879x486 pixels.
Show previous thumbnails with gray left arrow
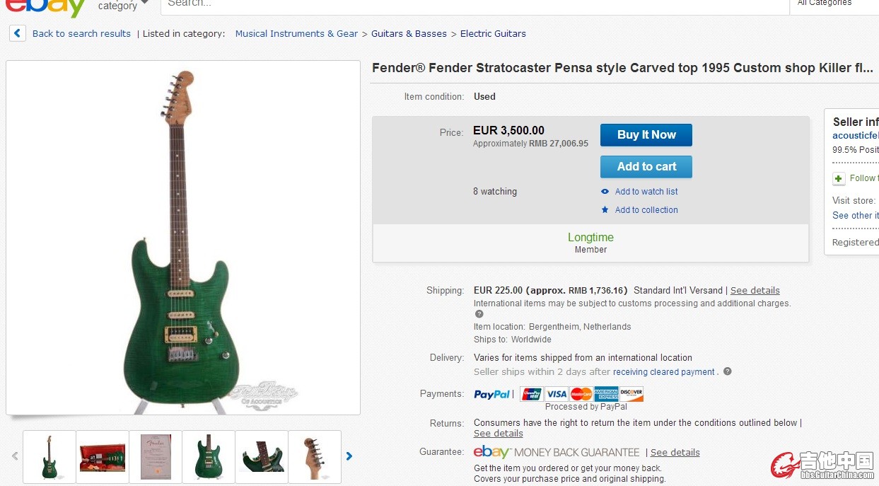click(x=15, y=456)
